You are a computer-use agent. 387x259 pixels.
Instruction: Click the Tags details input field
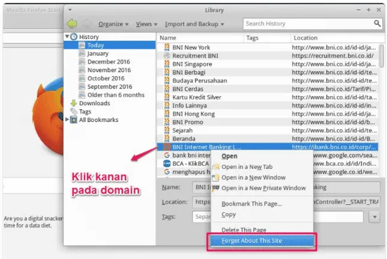(278, 217)
